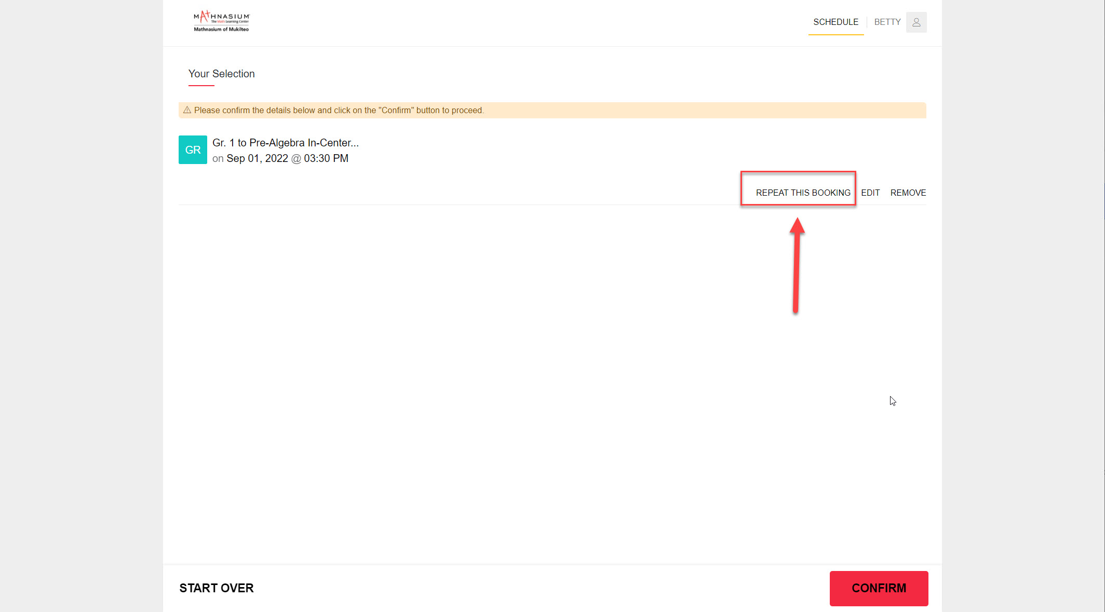Image resolution: width=1105 pixels, height=612 pixels.
Task: Click the START OVER button
Action: point(217,588)
